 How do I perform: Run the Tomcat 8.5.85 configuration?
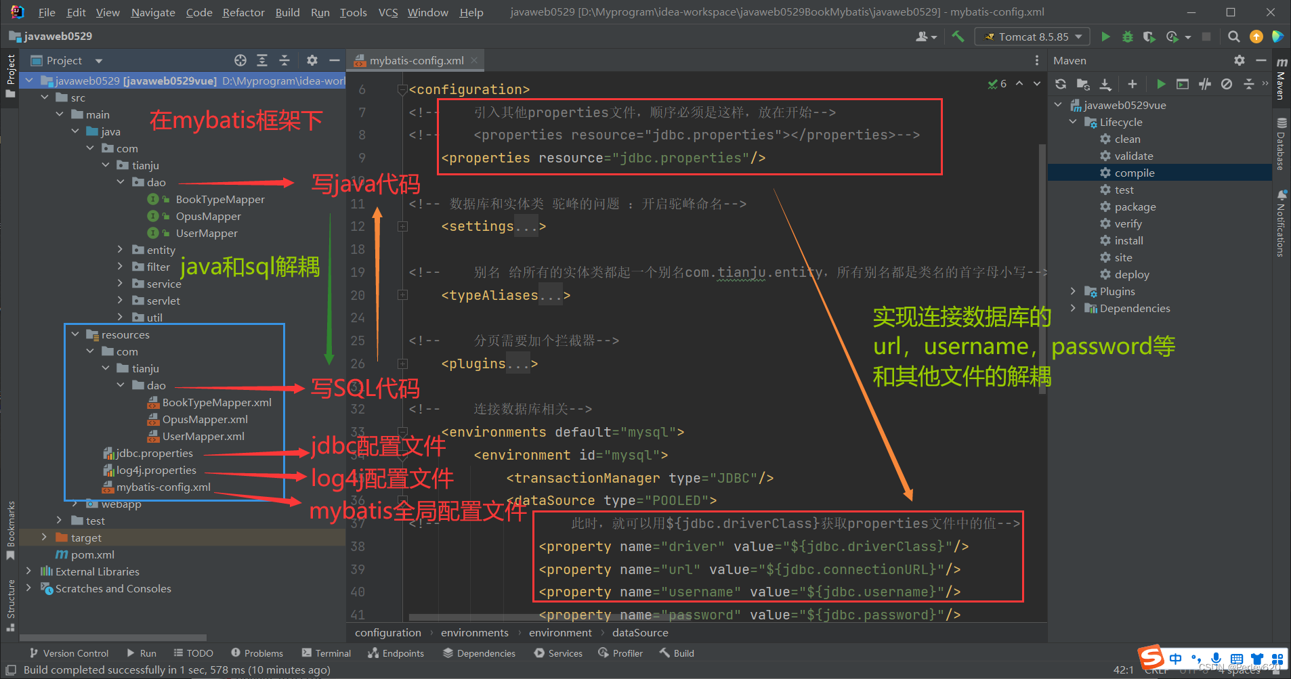tap(1105, 37)
